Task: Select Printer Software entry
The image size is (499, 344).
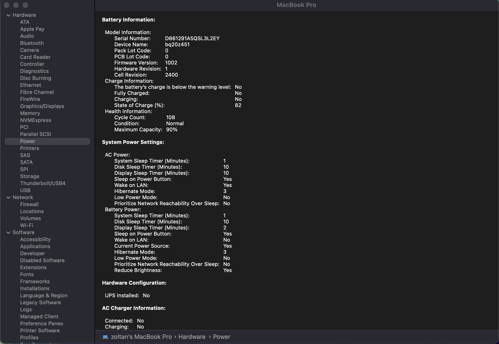Action: [x=40, y=331]
